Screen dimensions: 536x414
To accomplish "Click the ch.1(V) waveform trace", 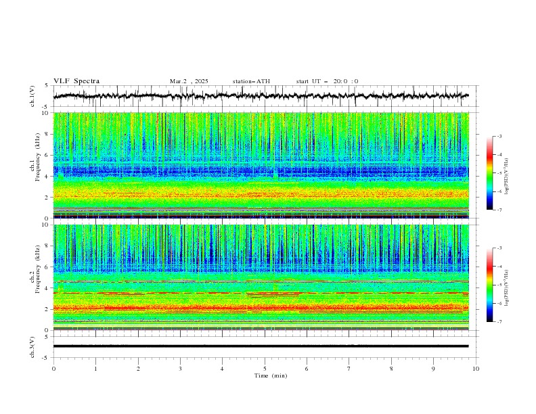I will [x=261, y=96].
